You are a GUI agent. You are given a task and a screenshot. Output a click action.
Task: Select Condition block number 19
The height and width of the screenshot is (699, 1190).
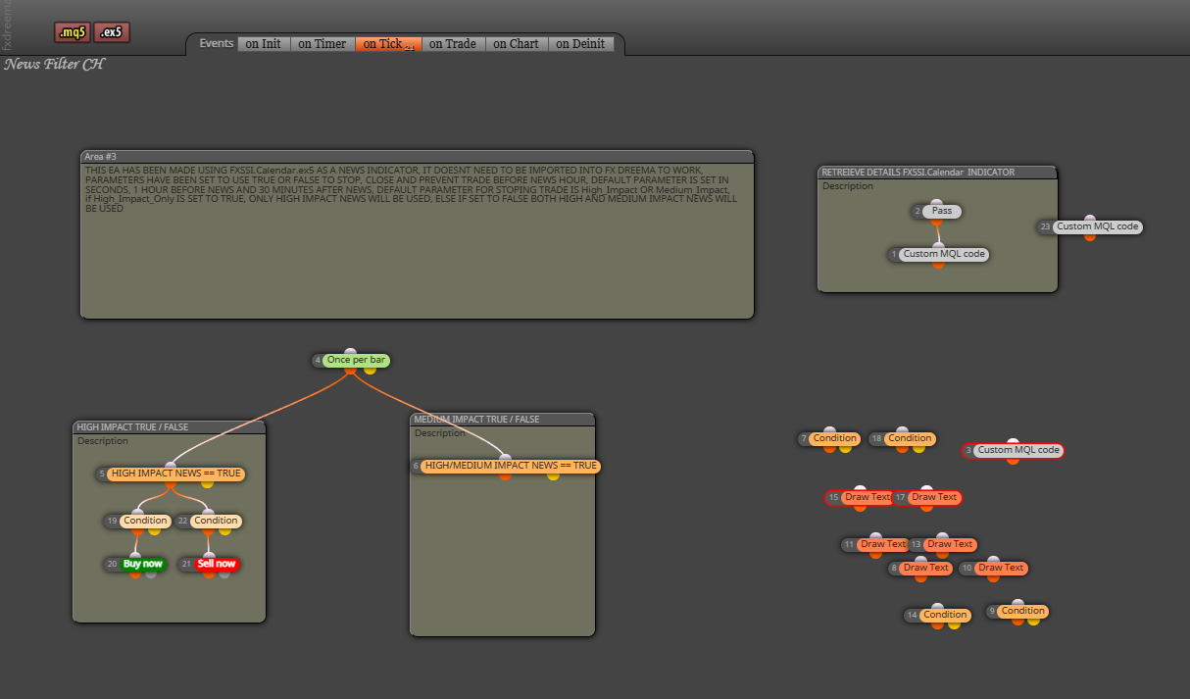145,521
